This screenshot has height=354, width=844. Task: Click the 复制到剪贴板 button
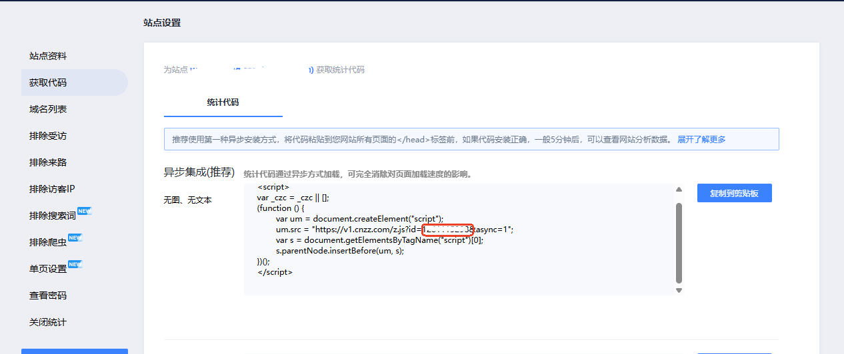click(x=735, y=193)
